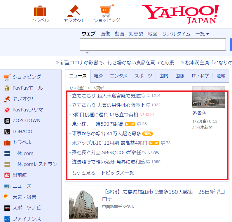Select the 動画 search tab
The height and width of the screenshot is (222, 232).
[119, 34]
